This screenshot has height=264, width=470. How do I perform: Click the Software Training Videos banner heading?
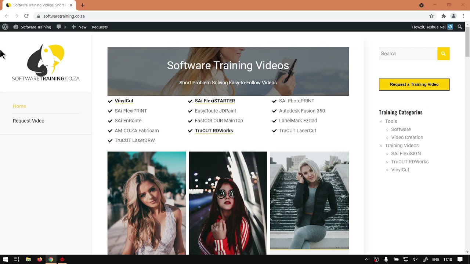click(228, 65)
